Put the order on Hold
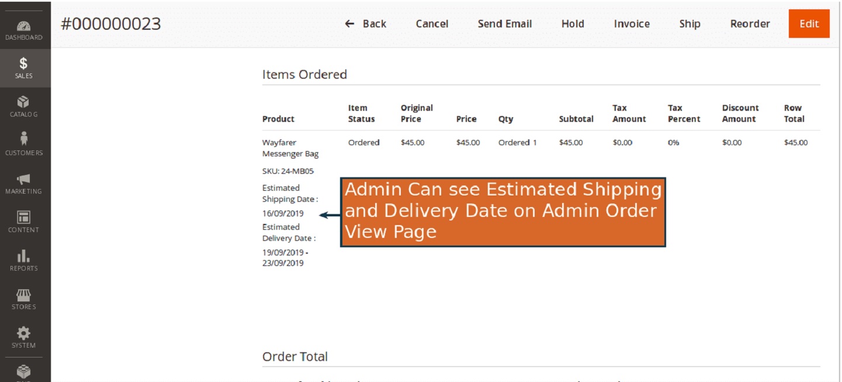842x382 pixels. [573, 24]
